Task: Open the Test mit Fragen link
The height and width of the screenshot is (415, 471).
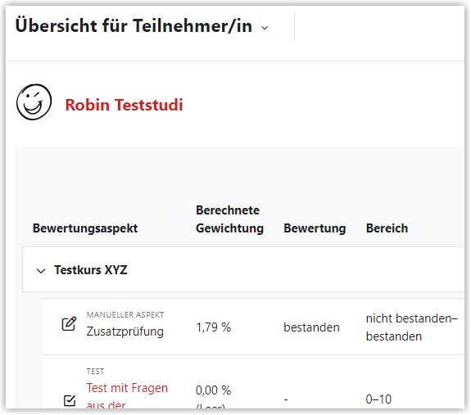Action: [127, 395]
